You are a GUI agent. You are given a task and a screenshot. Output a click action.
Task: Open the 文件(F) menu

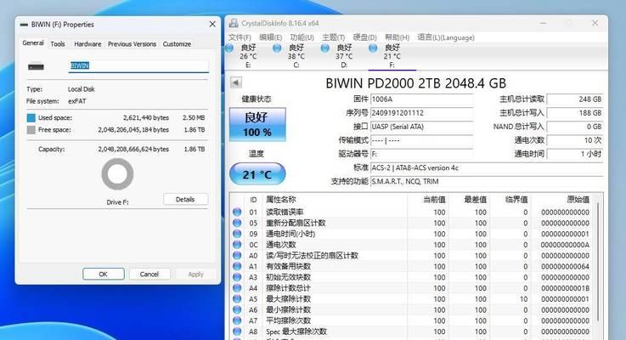[240, 37]
